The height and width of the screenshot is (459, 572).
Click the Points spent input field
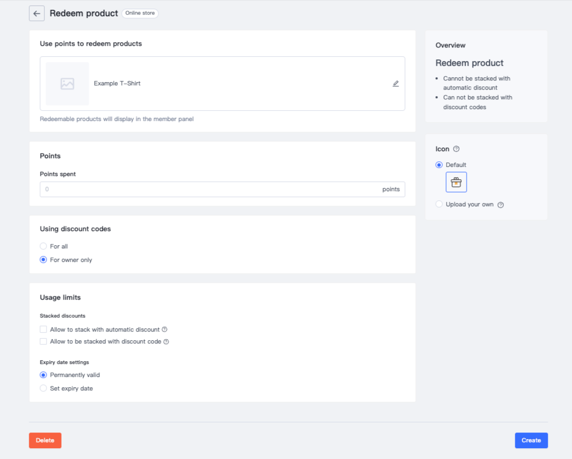click(211, 190)
